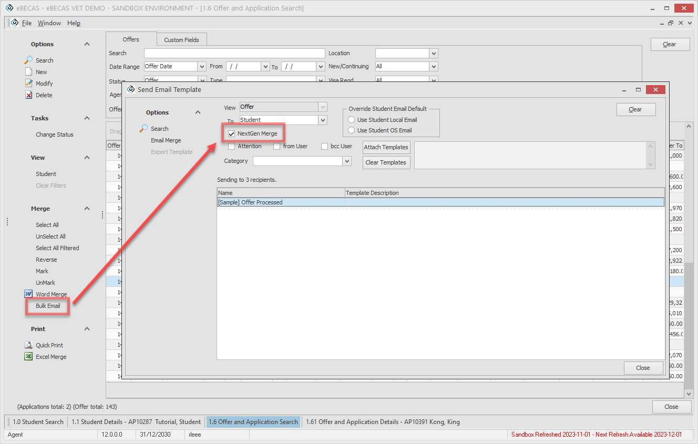The width and height of the screenshot is (698, 444).
Task: Collapse the Merge section chevron
Action: coord(87,209)
